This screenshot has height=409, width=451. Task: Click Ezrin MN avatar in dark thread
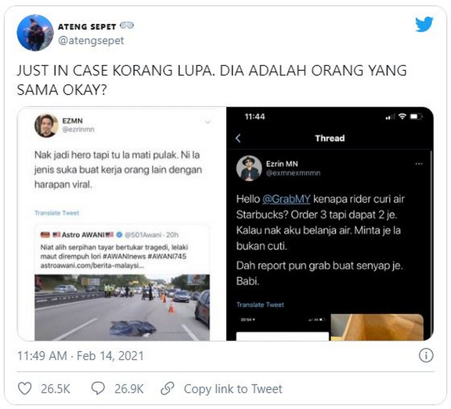pos(249,168)
